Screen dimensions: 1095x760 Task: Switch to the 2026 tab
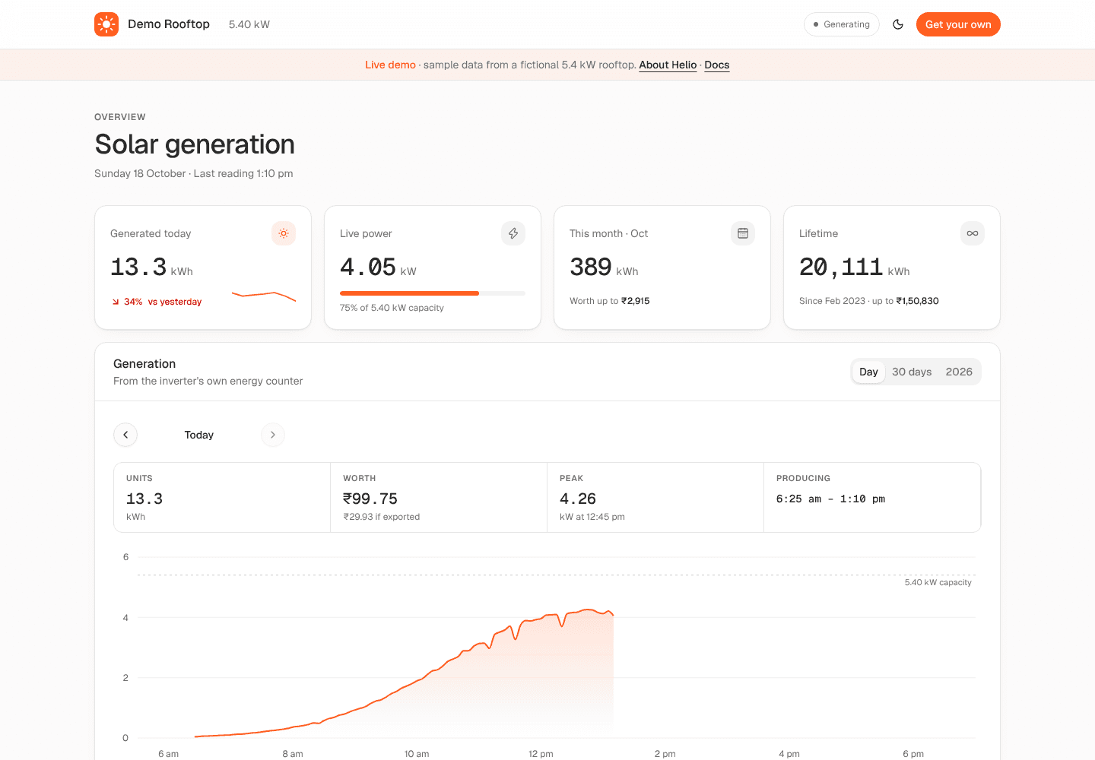tap(959, 372)
